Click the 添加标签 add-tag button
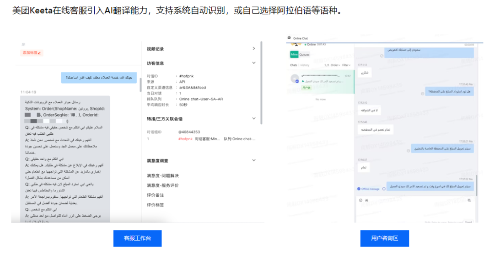494x253 pixels. 32,53
